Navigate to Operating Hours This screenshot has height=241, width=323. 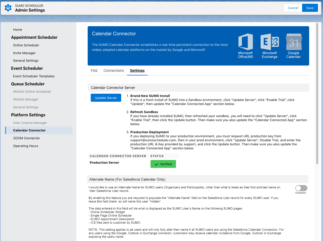point(26,146)
